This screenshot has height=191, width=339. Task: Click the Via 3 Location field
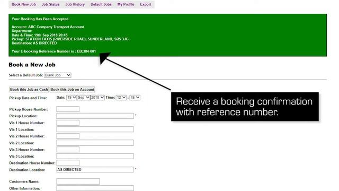95,156
